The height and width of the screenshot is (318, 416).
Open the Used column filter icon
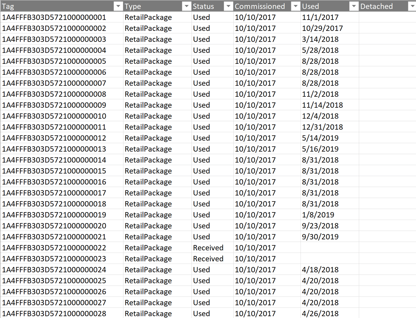click(x=354, y=6)
